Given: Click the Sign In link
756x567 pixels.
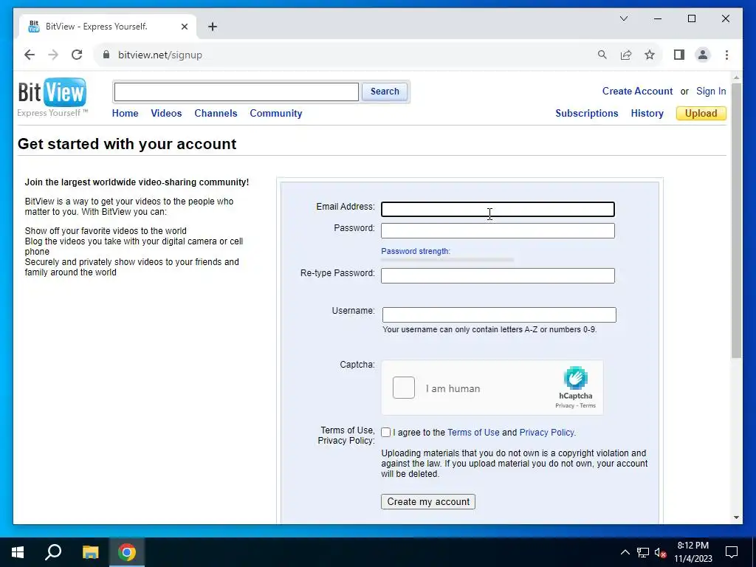Looking at the screenshot, I should (711, 91).
